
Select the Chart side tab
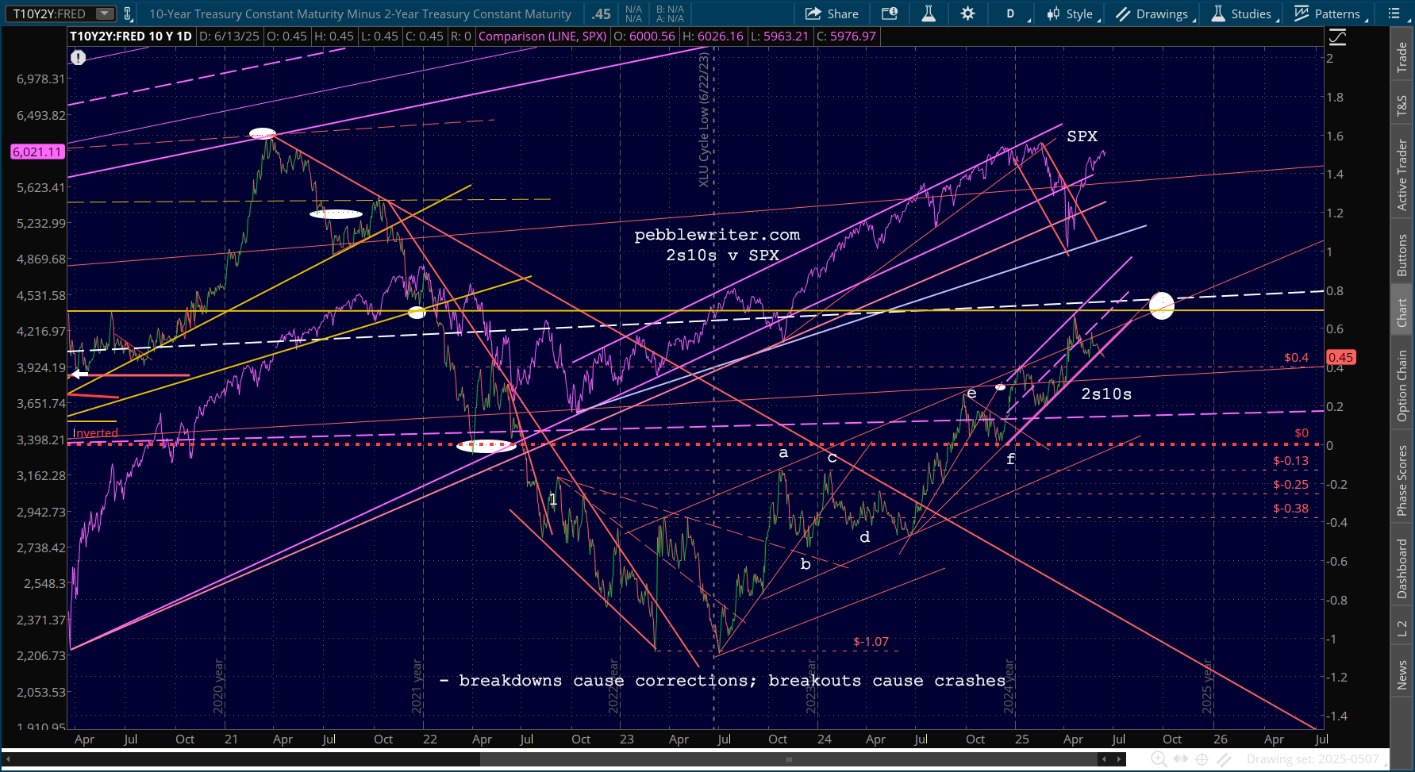[x=1402, y=313]
